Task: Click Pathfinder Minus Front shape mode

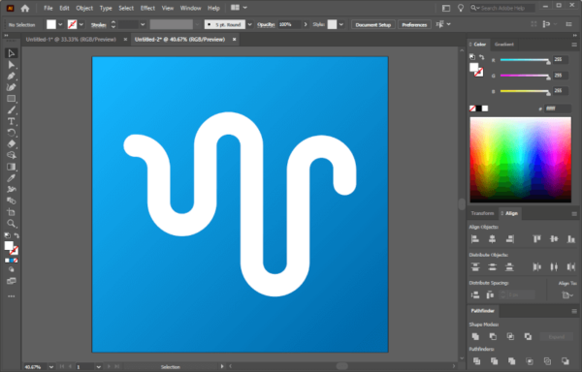Action: pos(493,336)
